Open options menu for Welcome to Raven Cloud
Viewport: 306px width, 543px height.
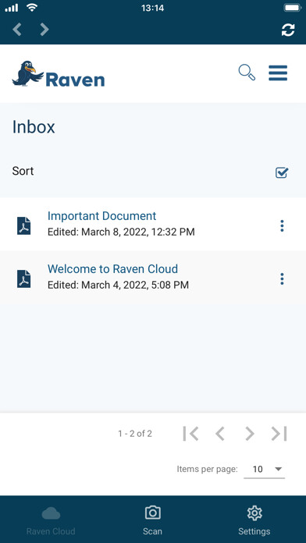282,279
